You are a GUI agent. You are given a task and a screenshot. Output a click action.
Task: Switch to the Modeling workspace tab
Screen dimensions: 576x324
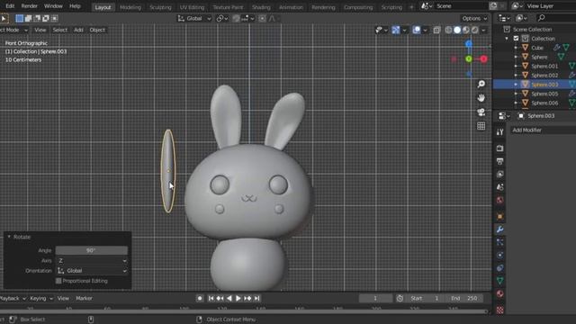(x=130, y=7)
